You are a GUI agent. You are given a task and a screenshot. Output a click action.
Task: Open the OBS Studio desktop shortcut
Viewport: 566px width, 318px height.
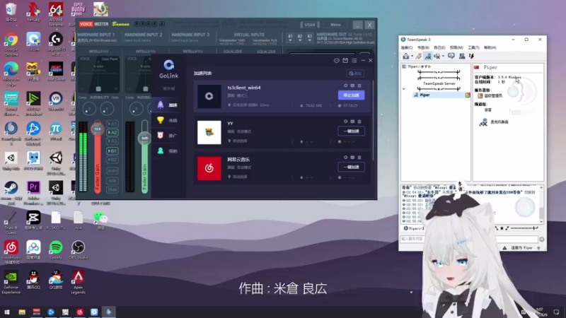pyautogui.click(x=78, y=250)
